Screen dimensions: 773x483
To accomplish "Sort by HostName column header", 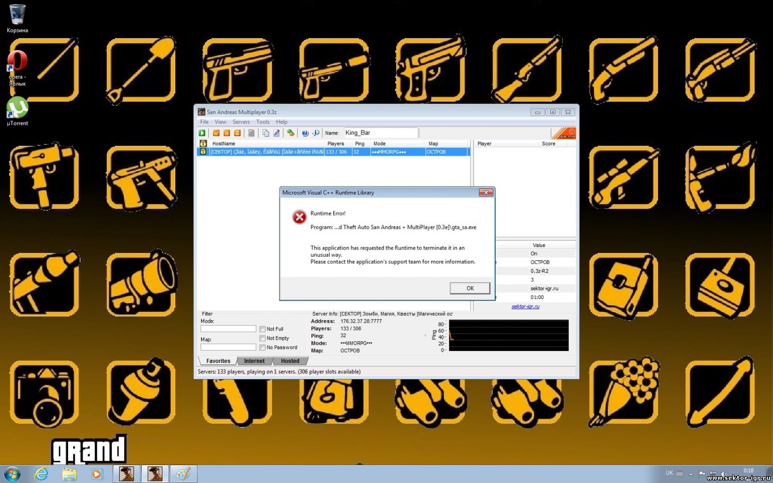I will tap(266, 143).
